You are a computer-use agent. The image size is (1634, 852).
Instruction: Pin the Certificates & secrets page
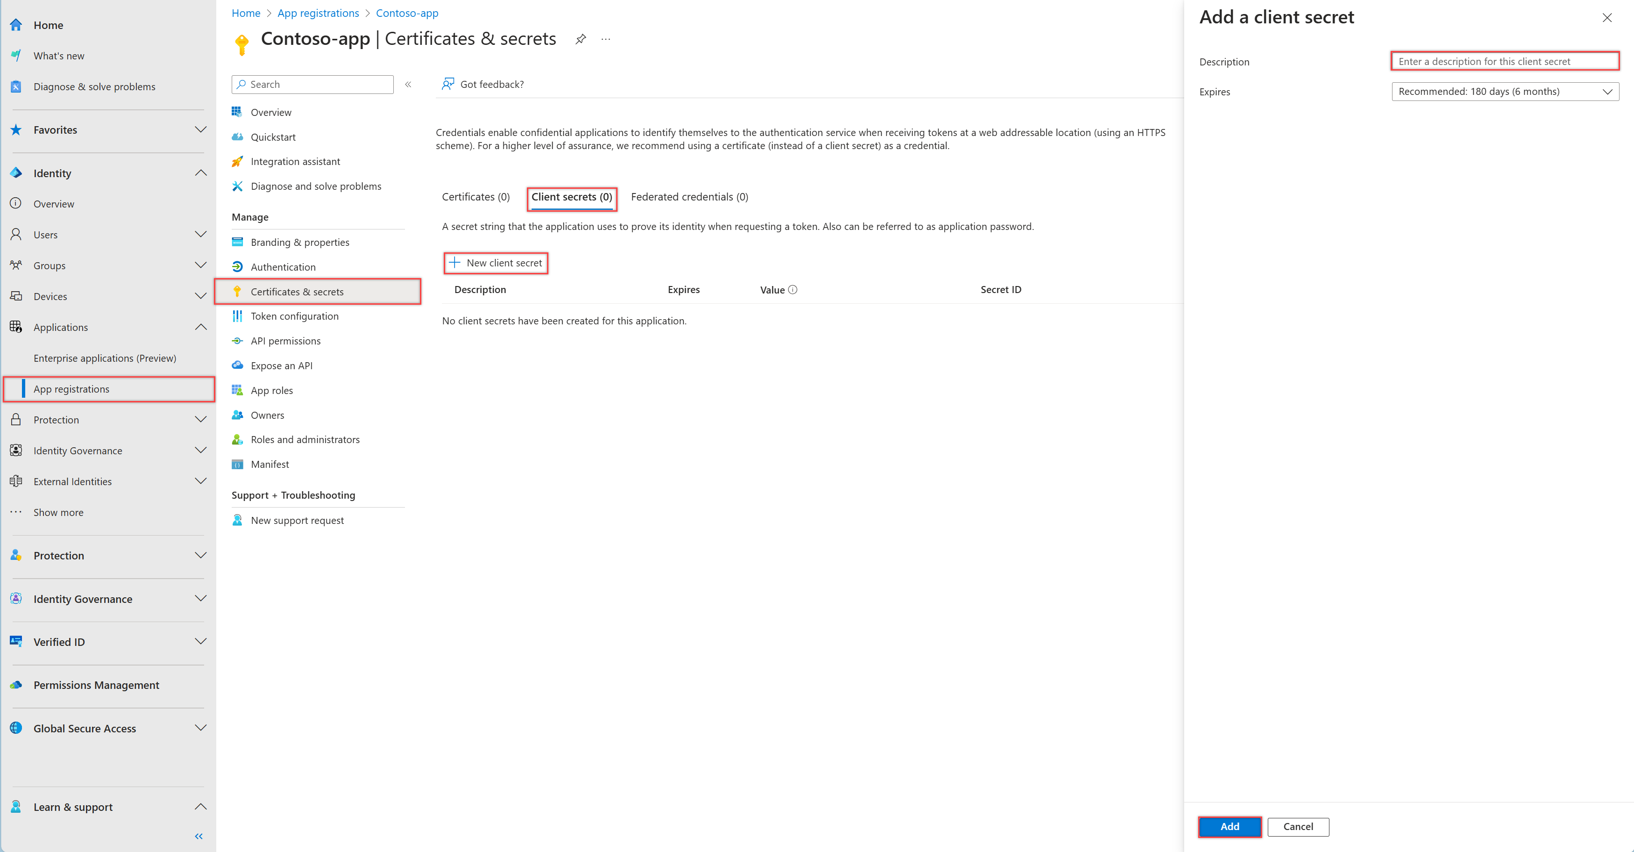[x=580, y=39]
